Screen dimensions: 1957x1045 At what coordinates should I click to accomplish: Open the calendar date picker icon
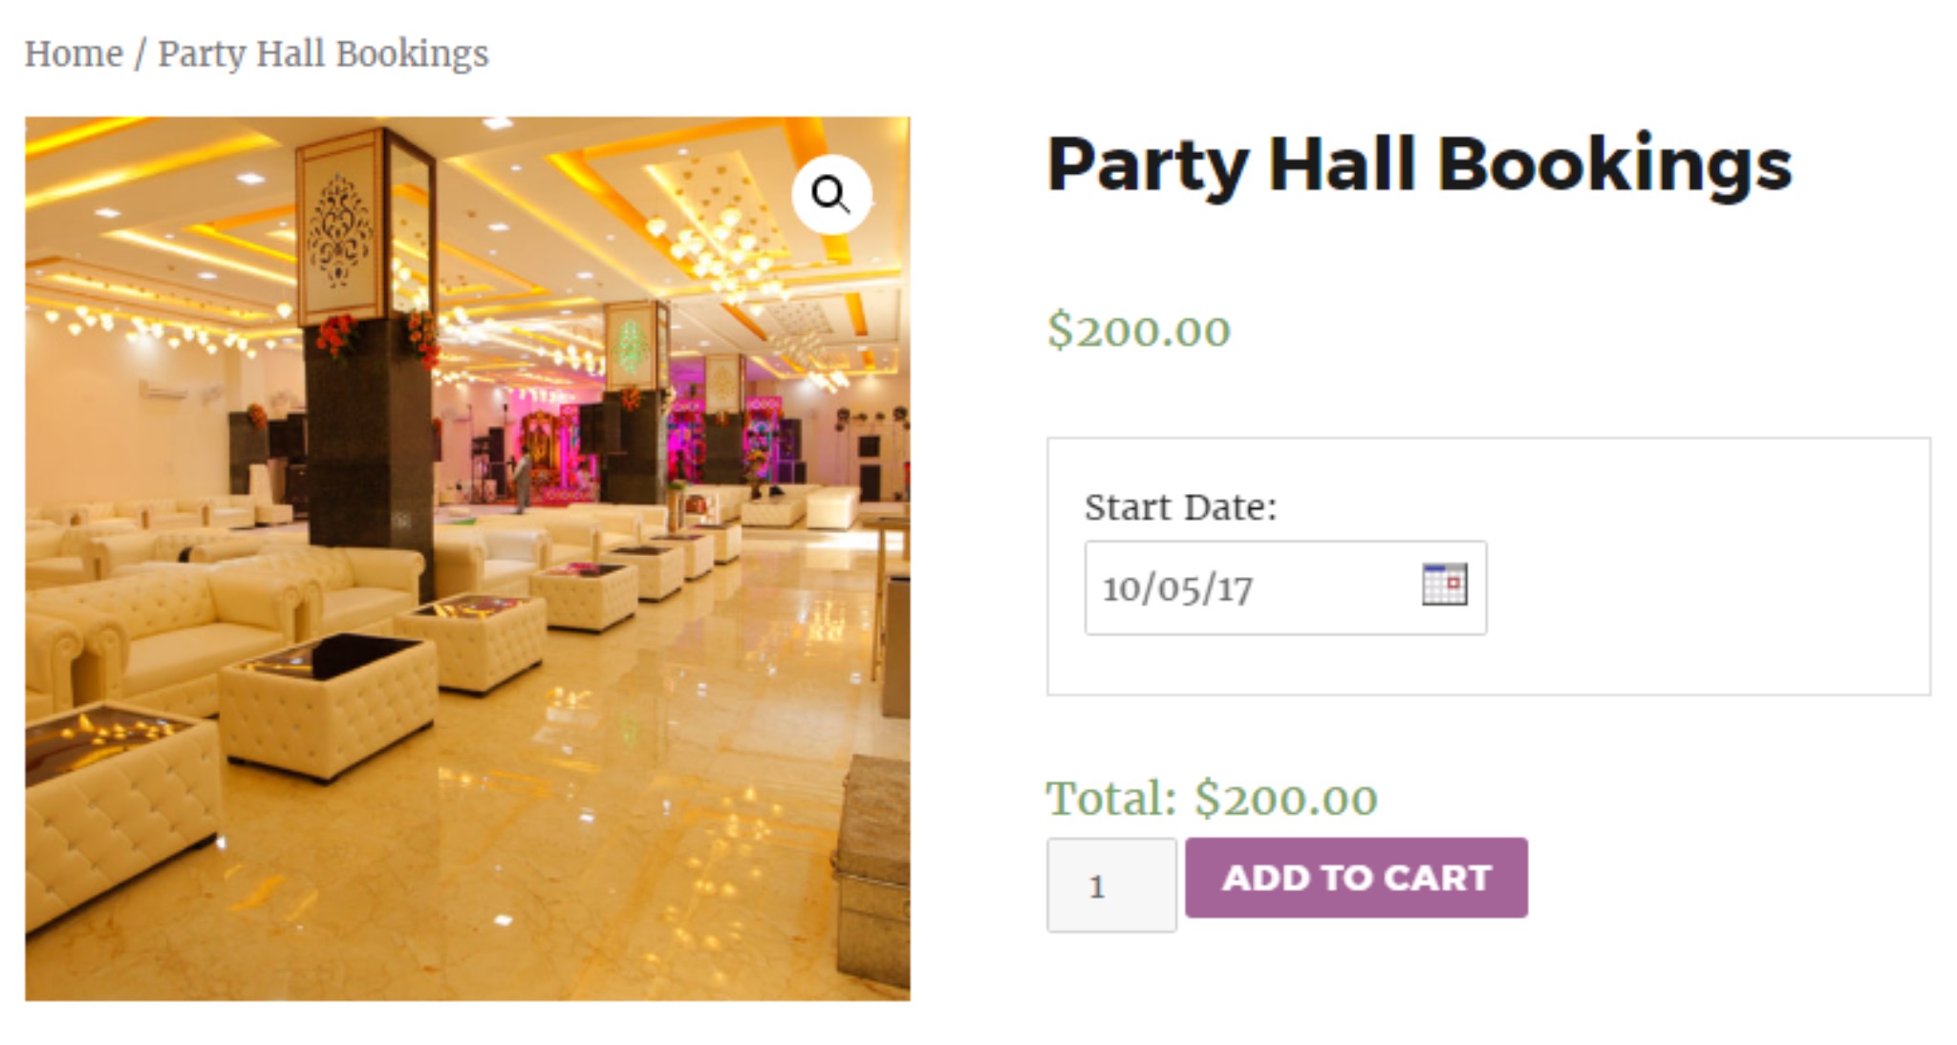pyautogui.click(x=1444, y=585)
